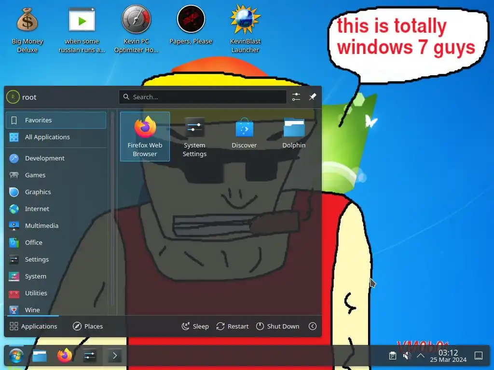Open Papers, Please desktop icon
Viewport: 494px width, 370px height.
191,25
